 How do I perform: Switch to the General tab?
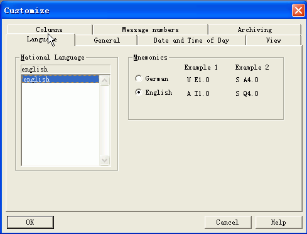(107, 40)
